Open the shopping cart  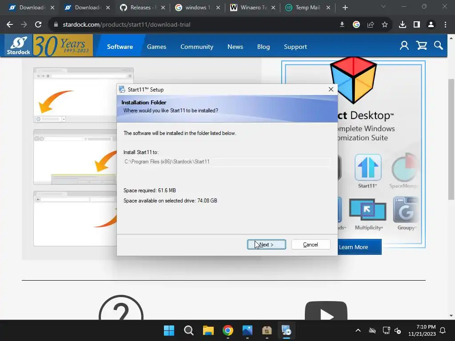click(x=421, y=46)
